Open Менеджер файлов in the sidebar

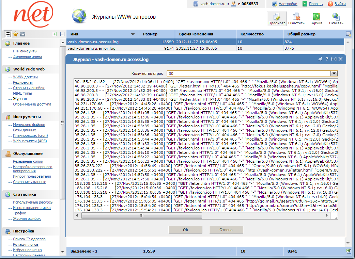tap(29, 125)
